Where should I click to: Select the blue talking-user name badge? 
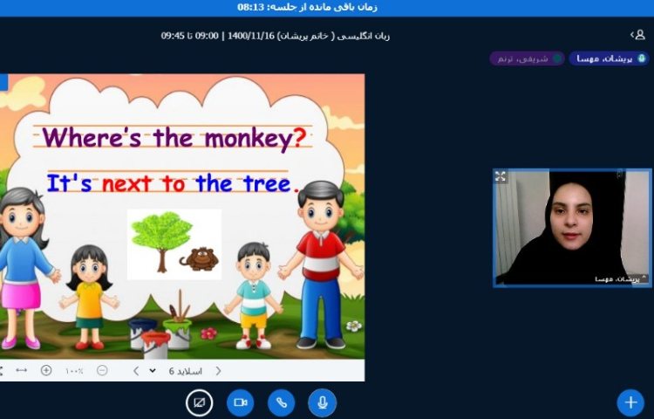610,58
